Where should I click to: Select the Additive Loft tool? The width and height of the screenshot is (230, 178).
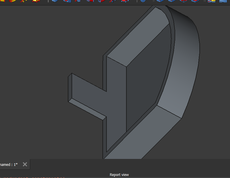(2, 1)
